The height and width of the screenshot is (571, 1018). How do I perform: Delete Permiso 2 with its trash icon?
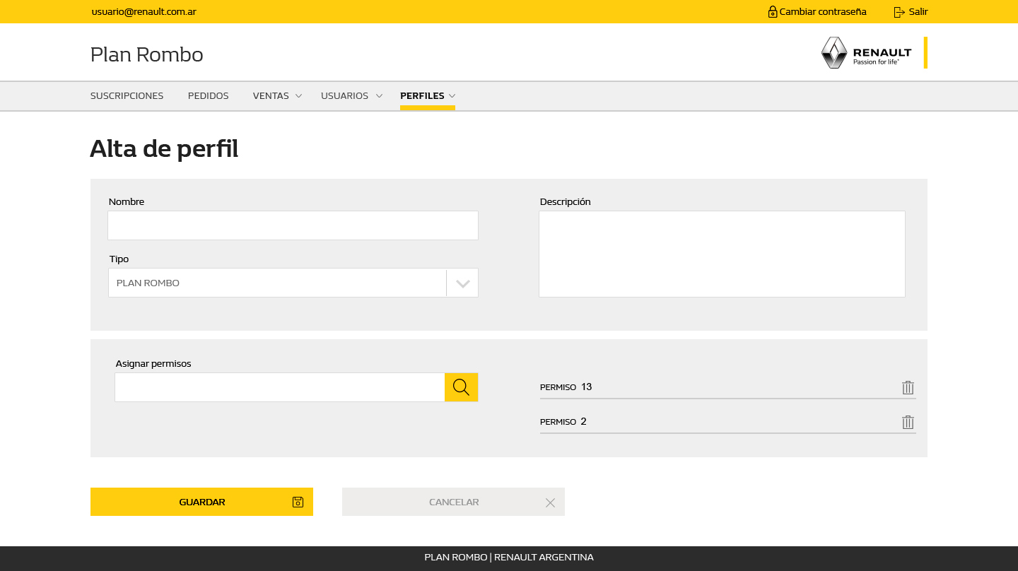(908, 422)
